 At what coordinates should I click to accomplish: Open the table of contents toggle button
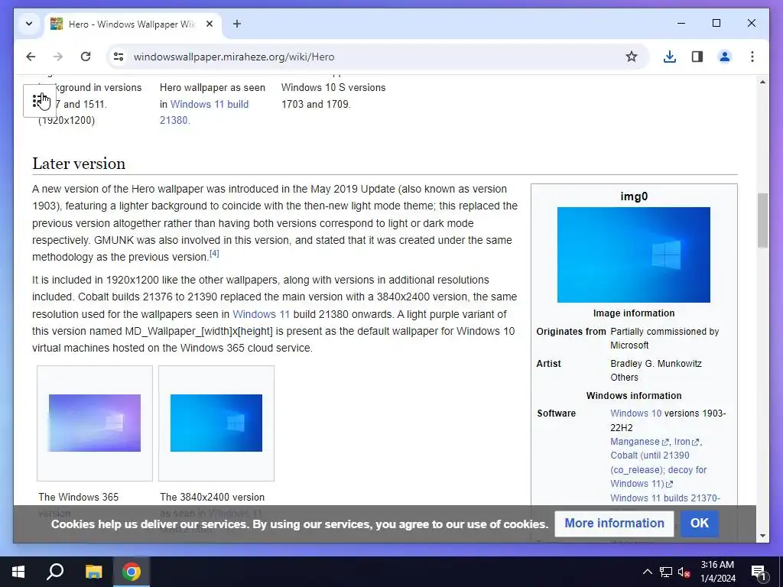click(39, 101)
